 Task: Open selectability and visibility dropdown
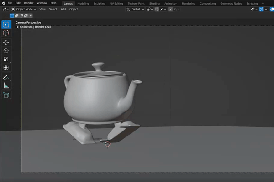coord(254,9)
